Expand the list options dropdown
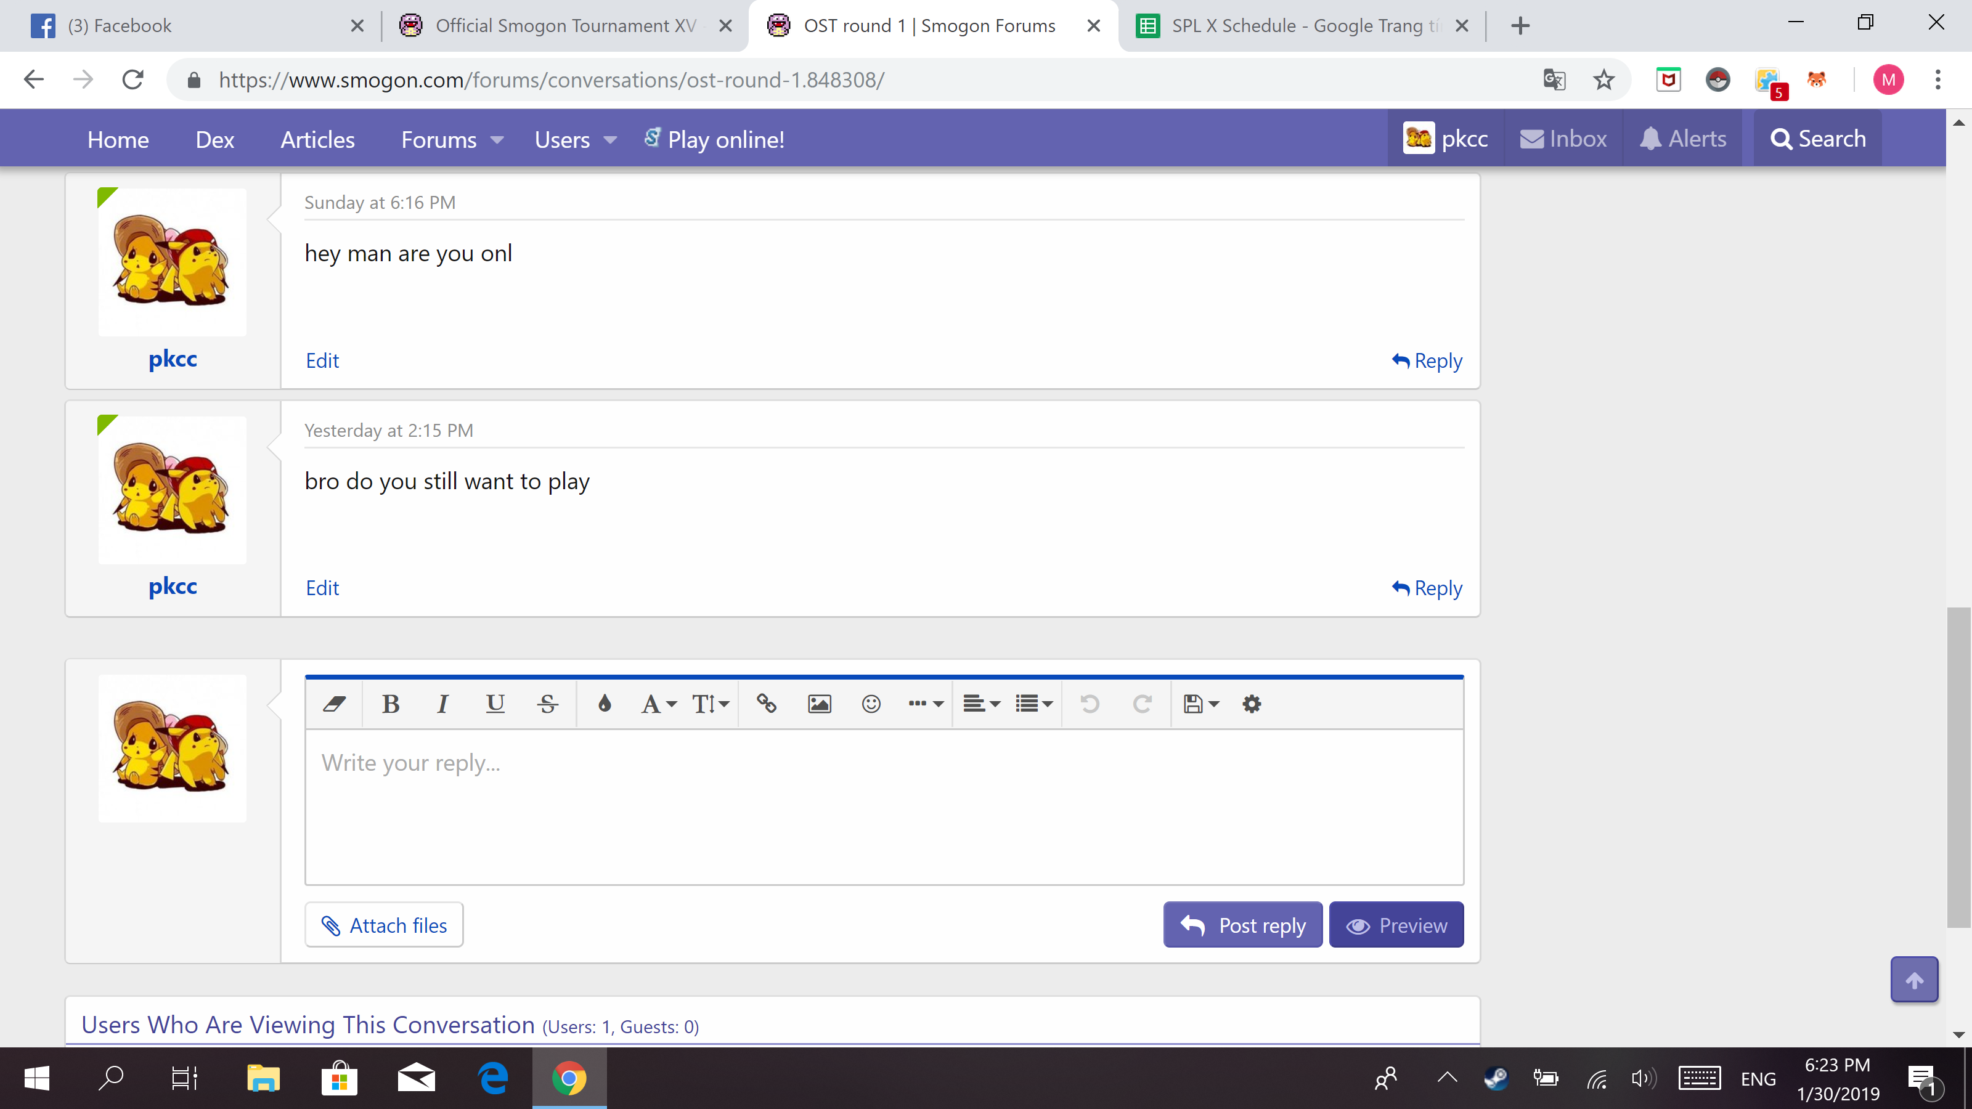Screen dimensions: 1972x1109 point(1034,704)
